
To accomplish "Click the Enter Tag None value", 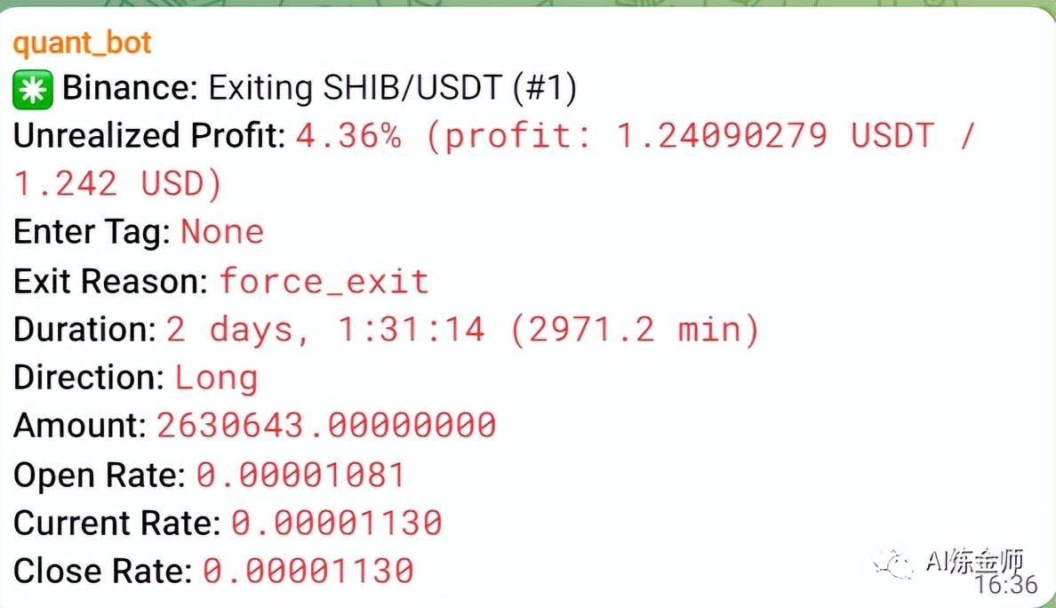I will 222,232.
